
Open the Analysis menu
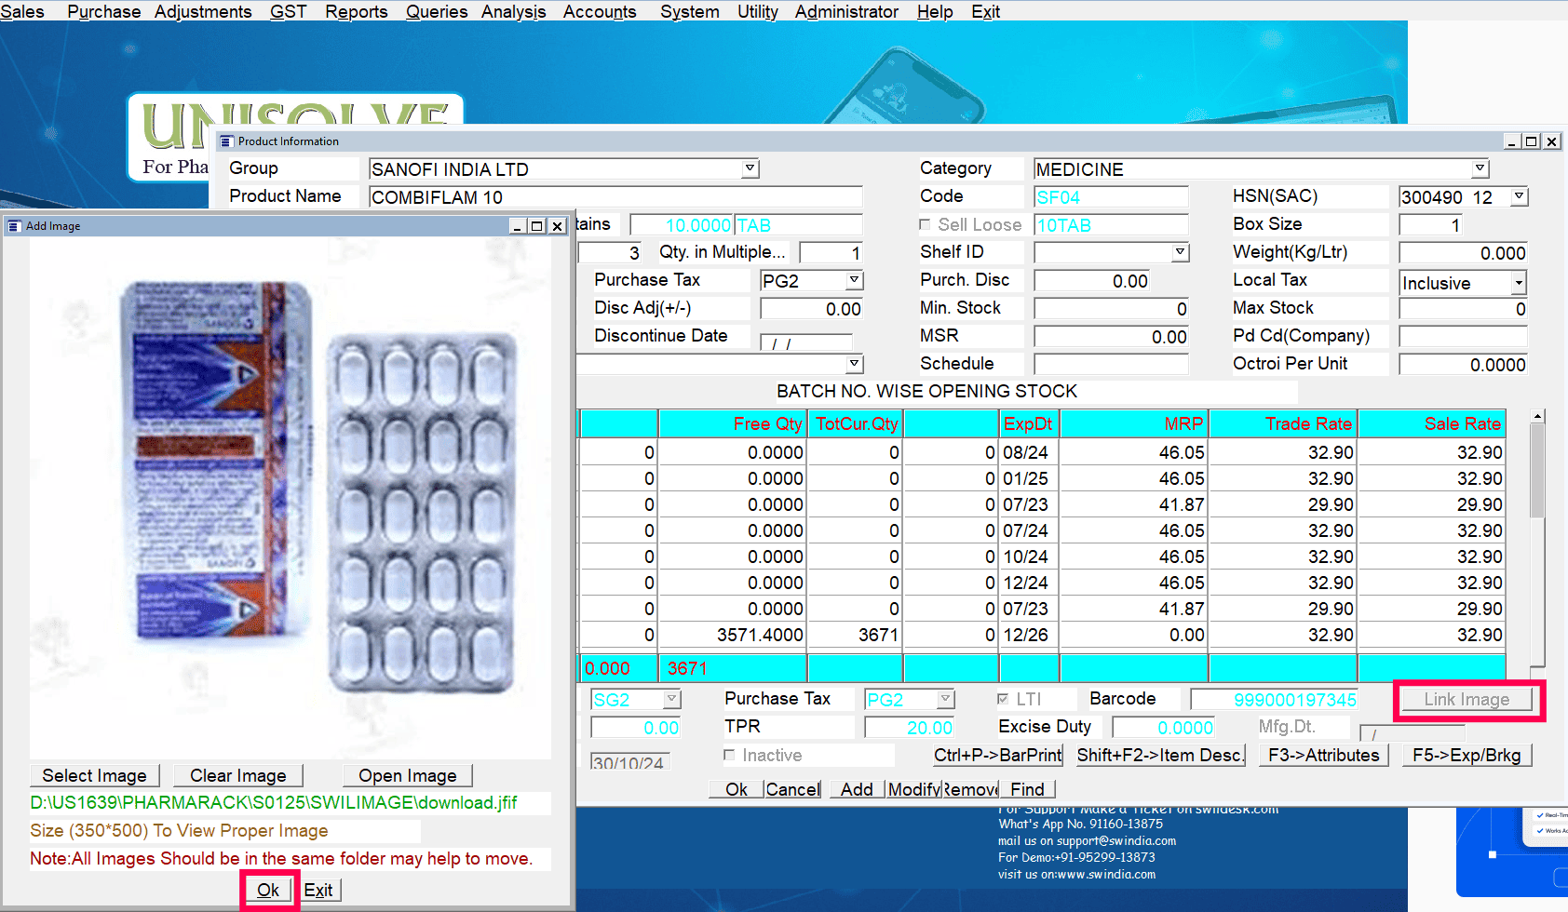(513, 11)
